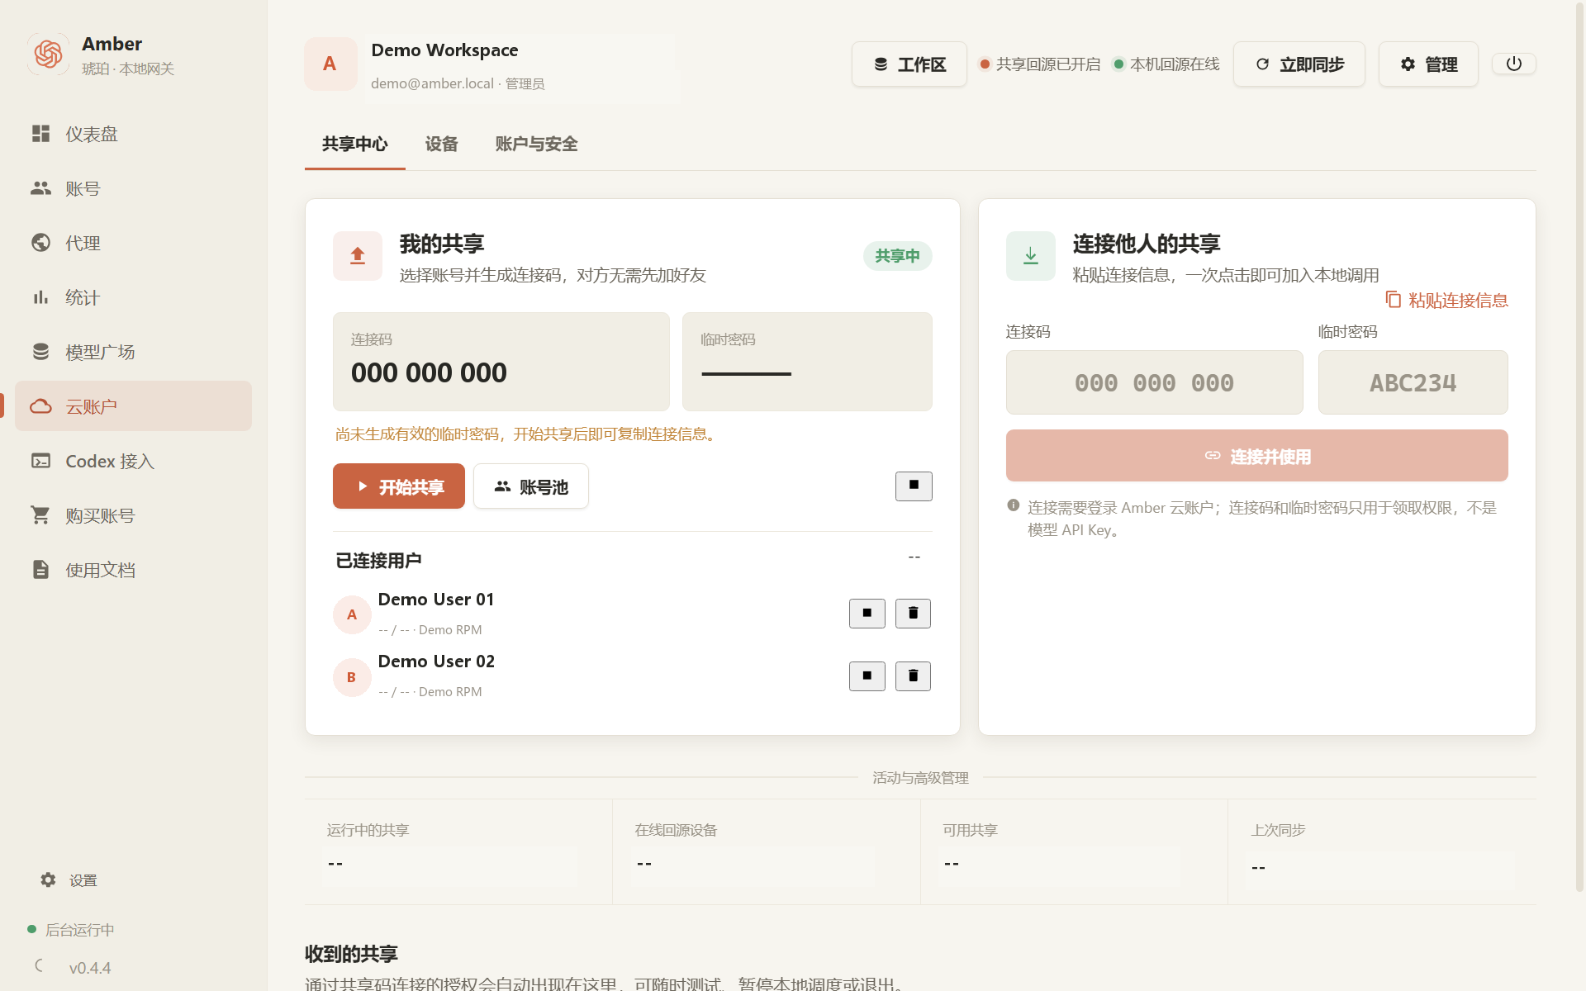Viewport: 1586px width, 991px height.
Task: Stop sharing for Demo User 01
Action: click(867, 613)
